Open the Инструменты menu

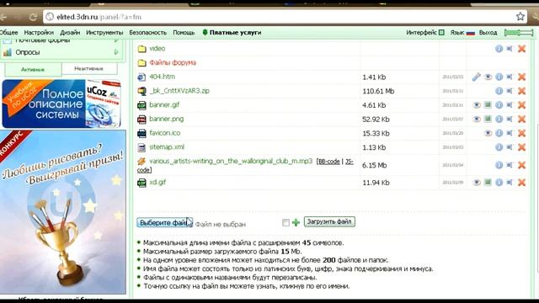tap(104, 33)
